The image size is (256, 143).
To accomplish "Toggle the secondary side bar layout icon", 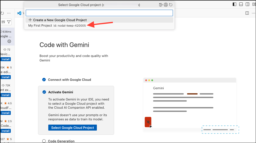I will tap(247, 4).
